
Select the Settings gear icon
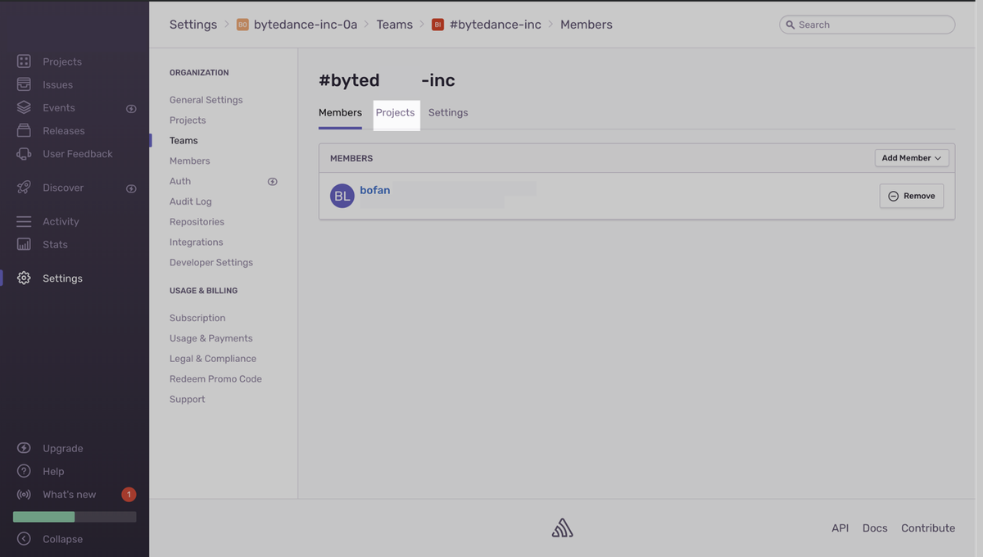point(24,278)
